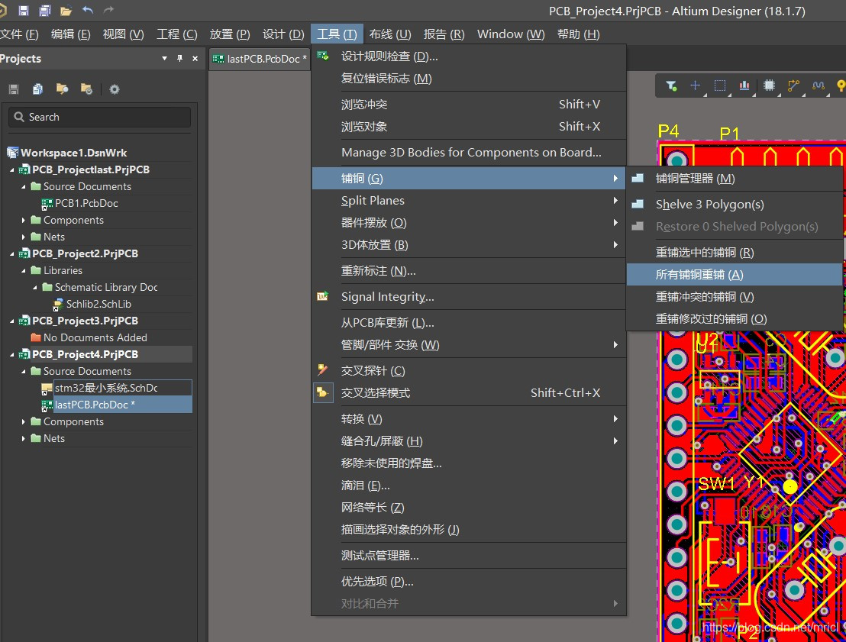846x642 pixels.
Task: Switch to lastPCB.PcbDoc document tab
Action: tap(260, 58)
